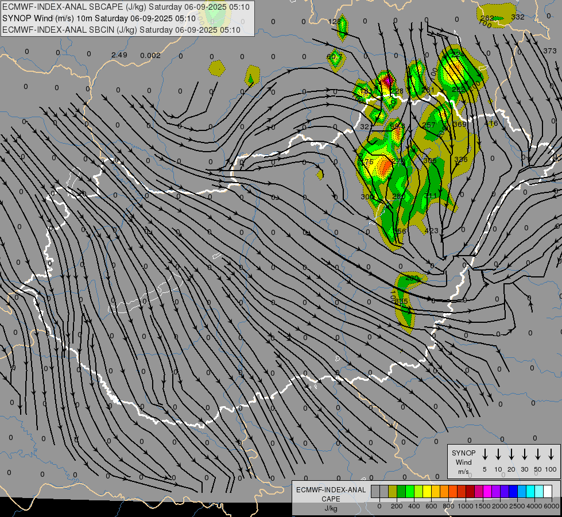The width and height of the screenshot is (562, 517).
Task: Click the map value '332' at the top right
Action: [x=518, y=17]
